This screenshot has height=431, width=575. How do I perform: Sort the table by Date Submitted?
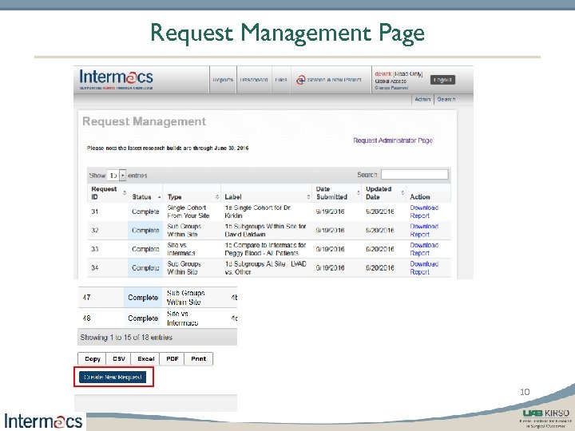pyautogui.click(x=337, y=193)
